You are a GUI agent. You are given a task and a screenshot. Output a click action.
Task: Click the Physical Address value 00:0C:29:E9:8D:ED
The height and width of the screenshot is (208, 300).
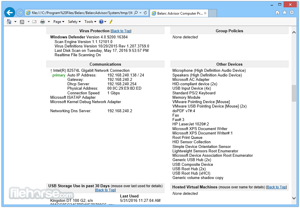tap(124, 88)
